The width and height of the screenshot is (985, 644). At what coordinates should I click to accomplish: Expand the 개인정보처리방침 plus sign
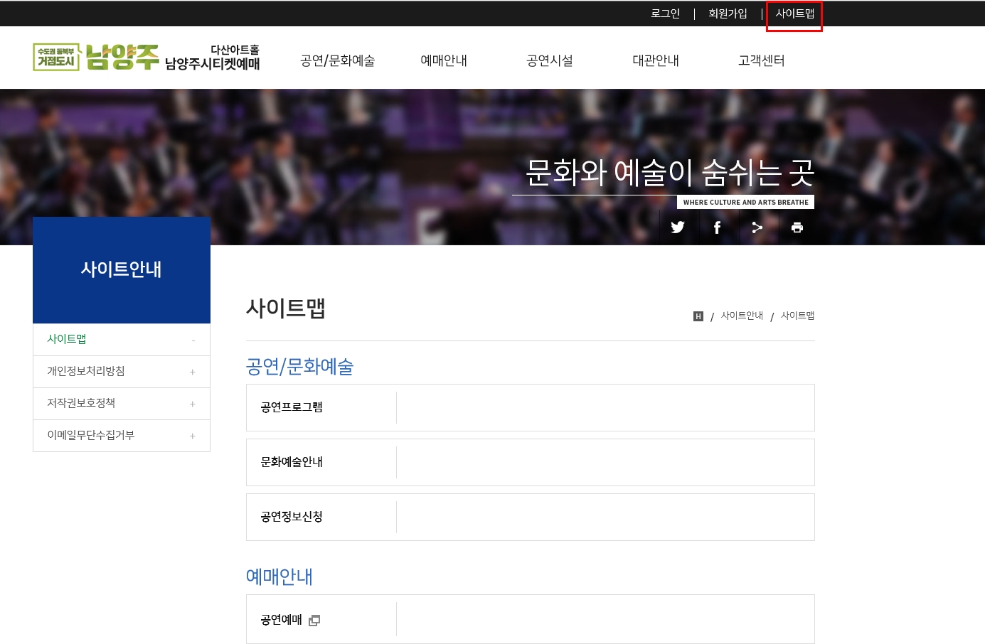(x=192, y=372)
